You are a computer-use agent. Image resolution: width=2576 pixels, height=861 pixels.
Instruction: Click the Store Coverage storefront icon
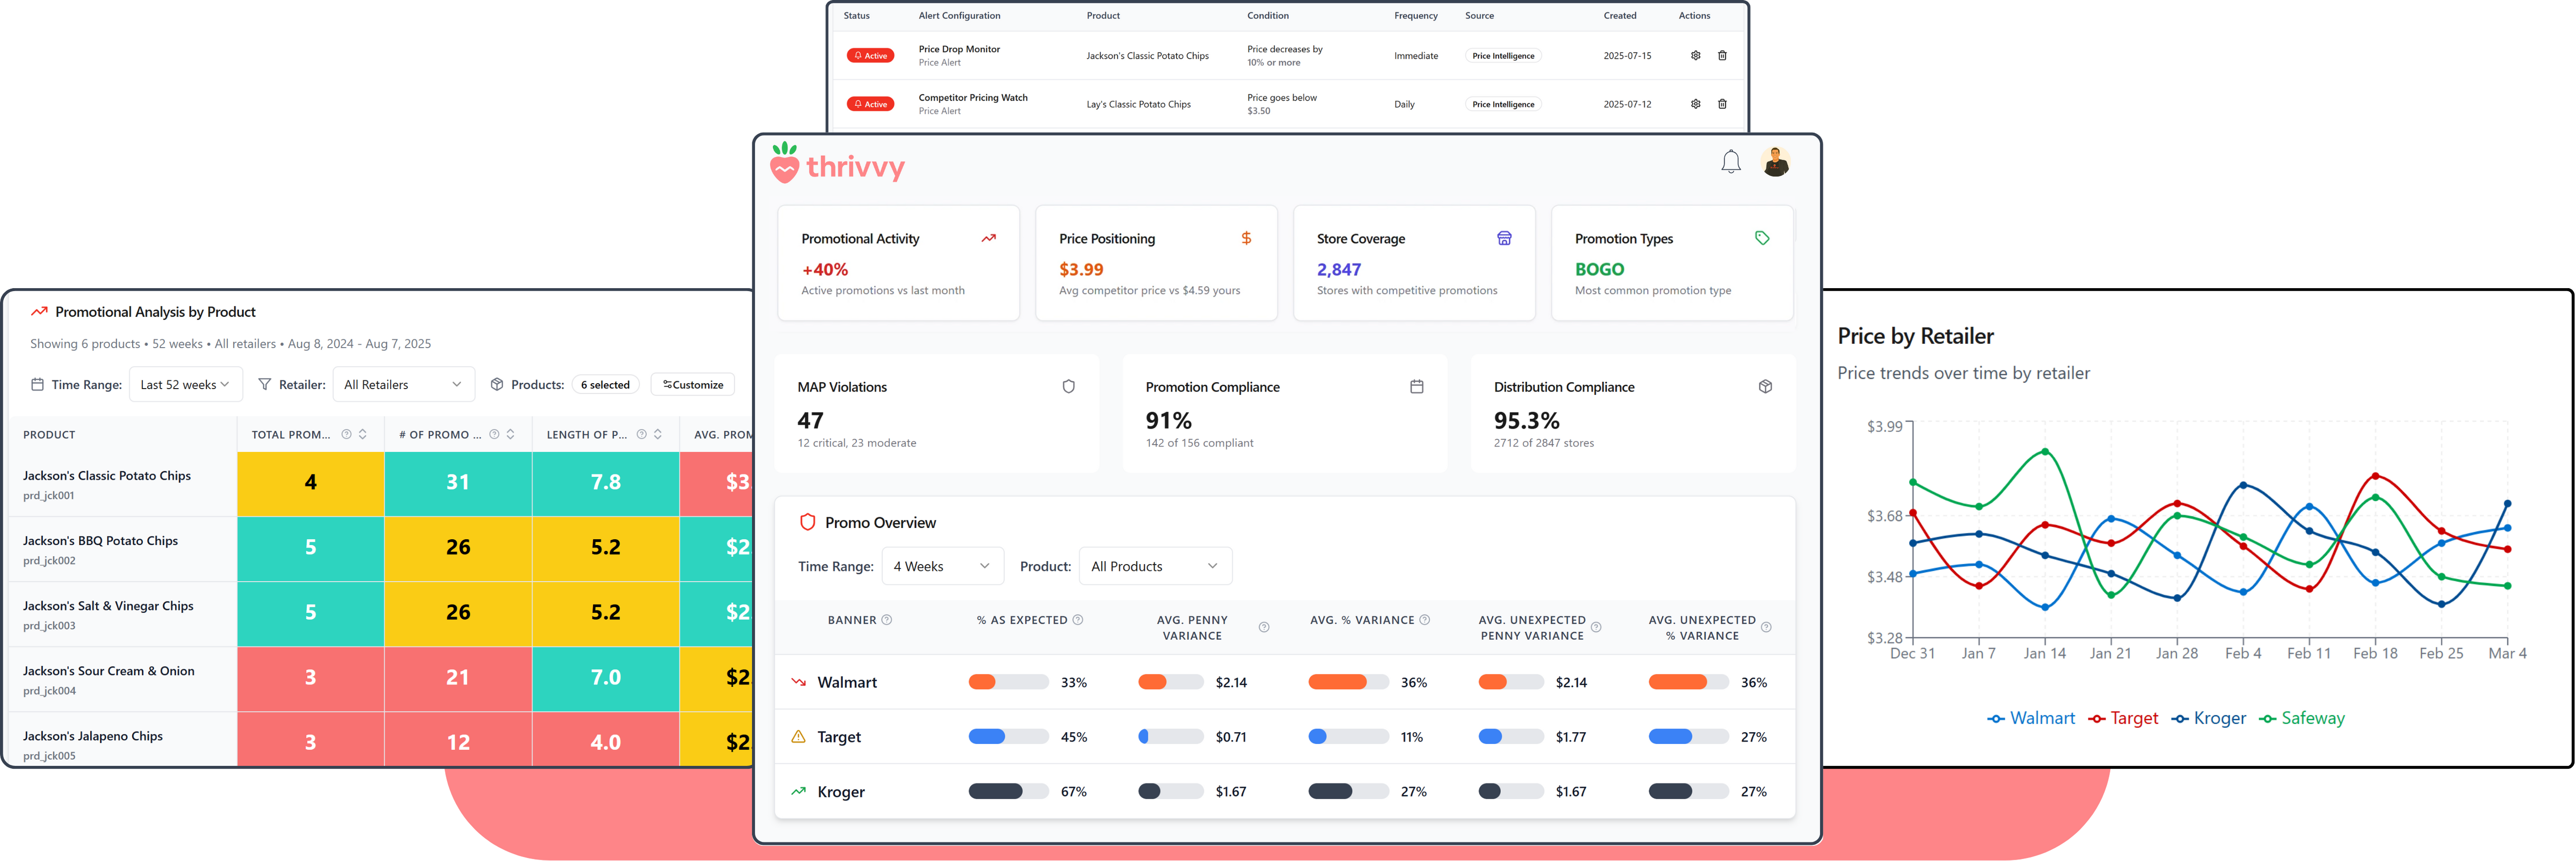(x=1505, y=238)
